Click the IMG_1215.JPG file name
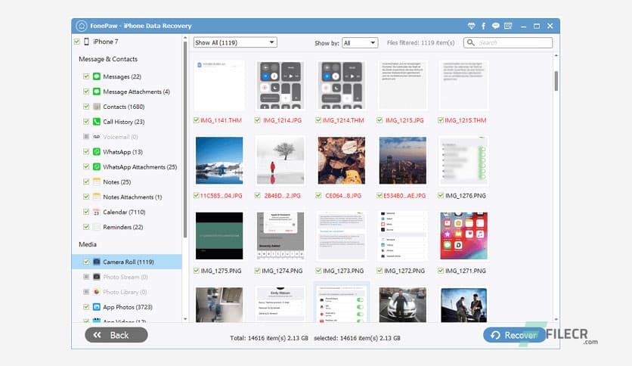Viewport: 632px width, 366px height. coord(404,120)
